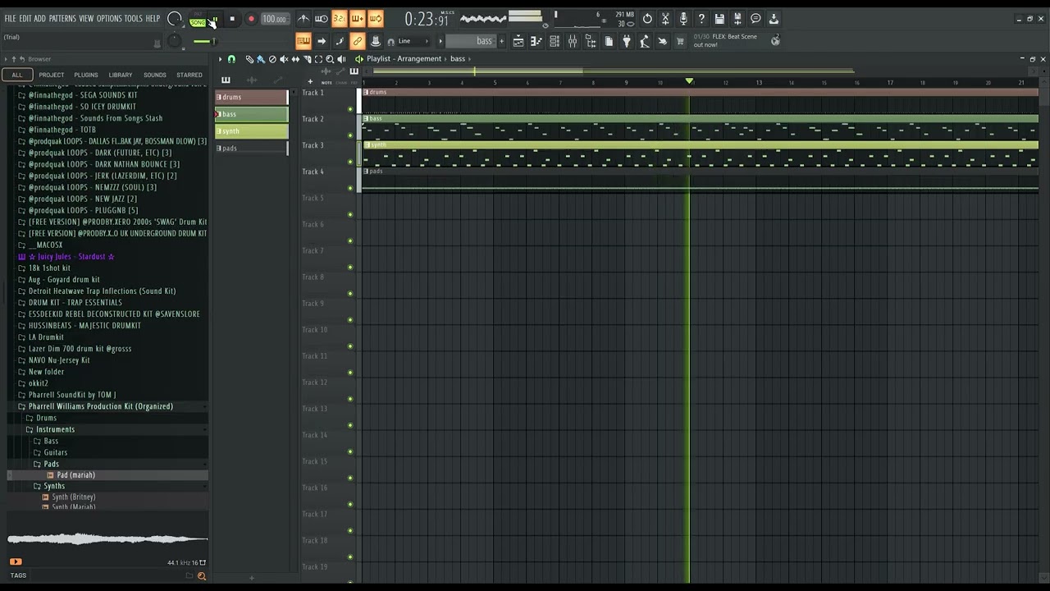This screenshot has height=591, width=1050.
Task: Toggle loop recording icon
Action: tap(376, 19)
